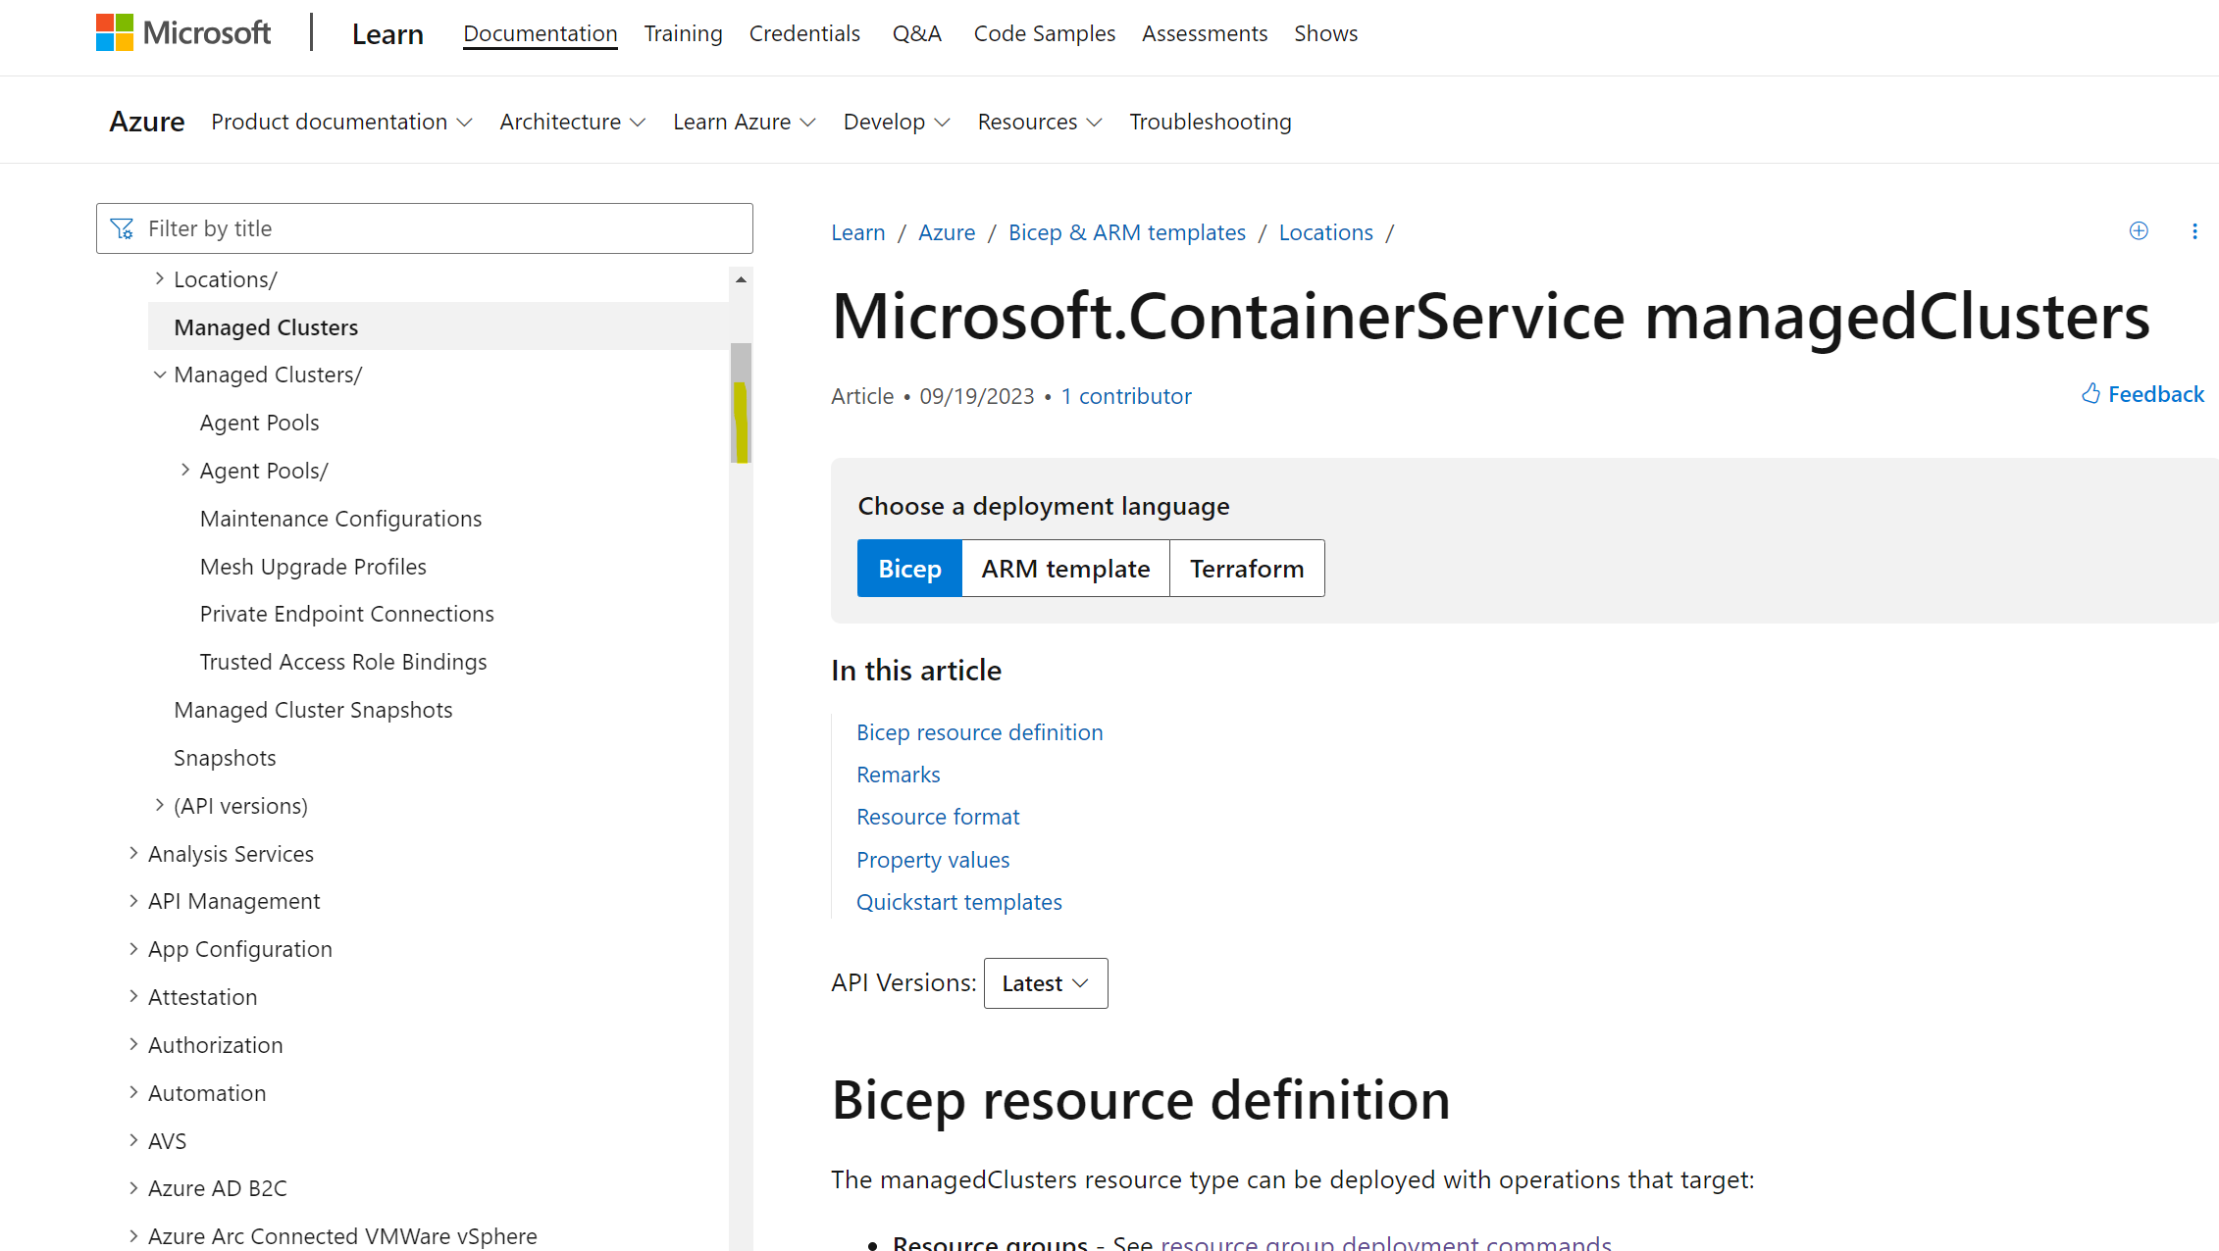Click the add to collection plus icon

click(2139, 231)
